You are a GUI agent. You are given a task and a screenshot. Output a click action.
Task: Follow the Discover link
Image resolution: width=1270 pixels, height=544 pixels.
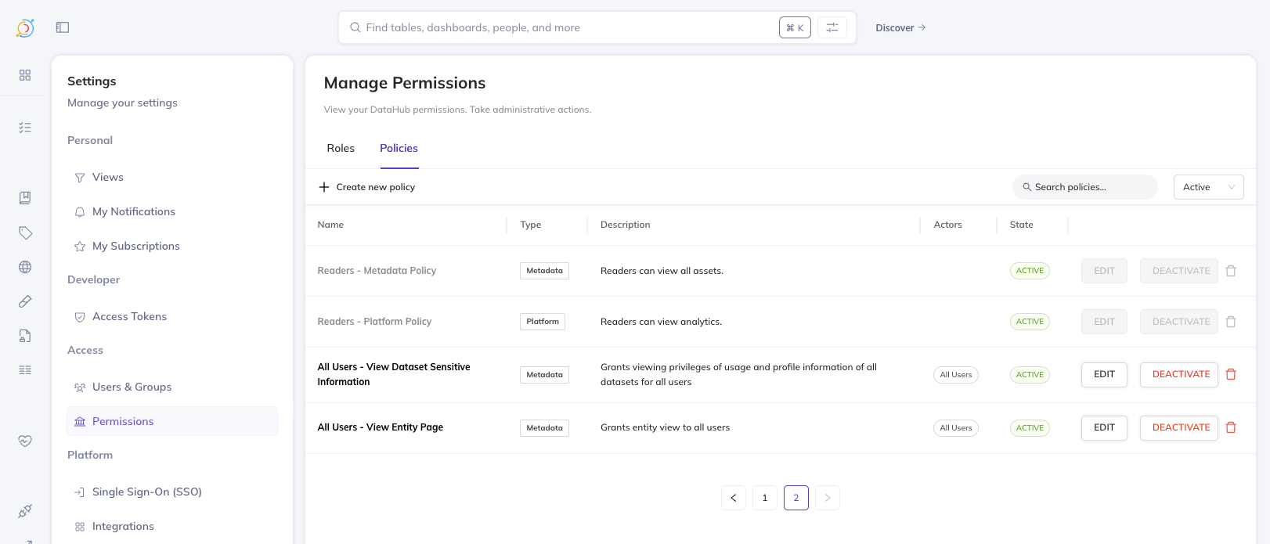[900, 27]
